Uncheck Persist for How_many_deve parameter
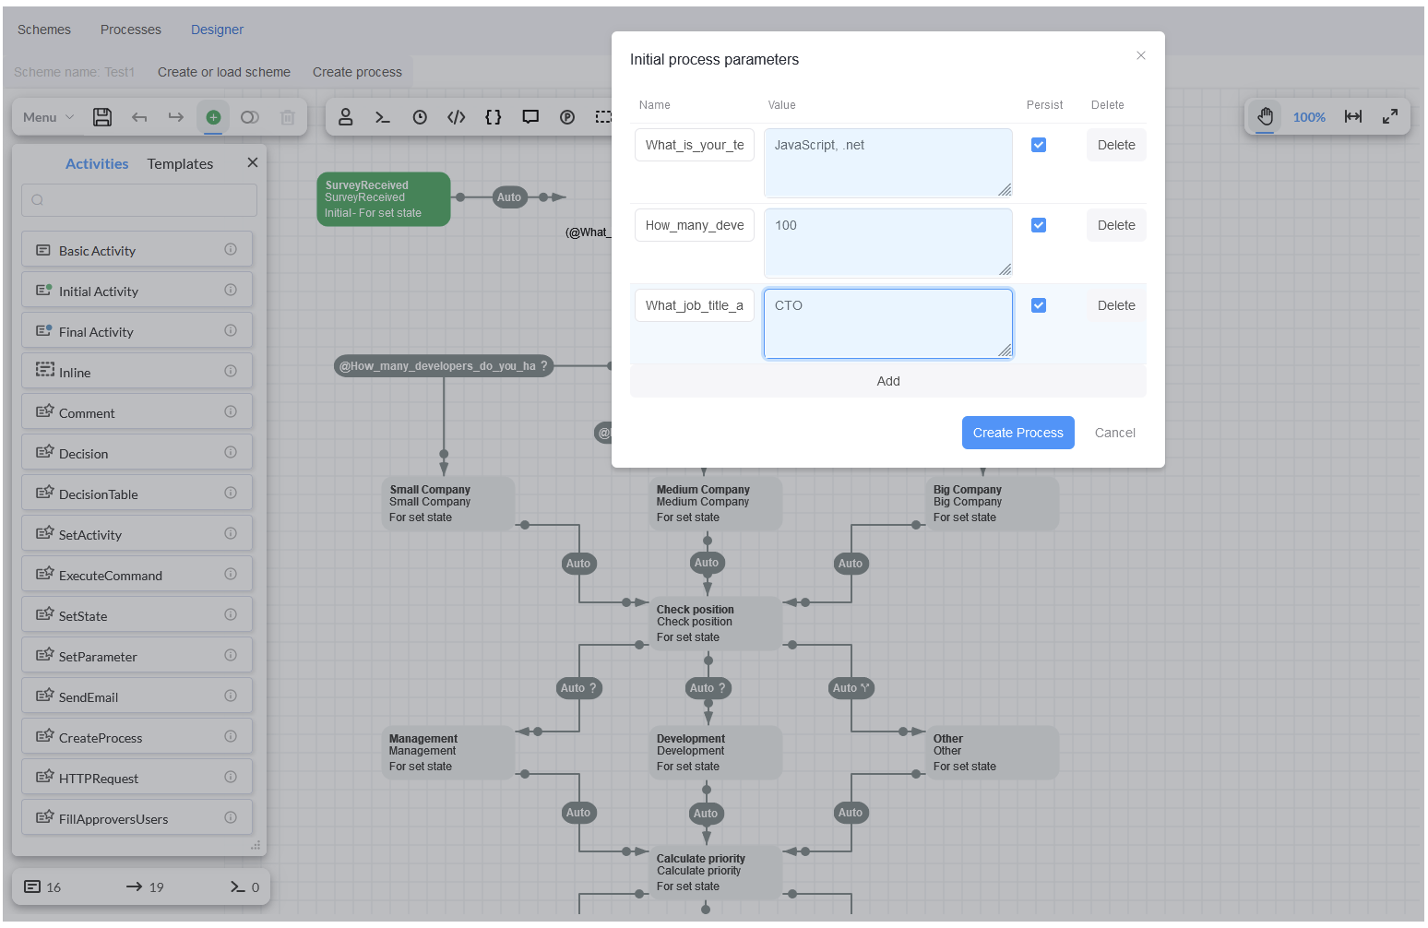The height and width of the screenshot is (928, 1428). click(1039, 225)
